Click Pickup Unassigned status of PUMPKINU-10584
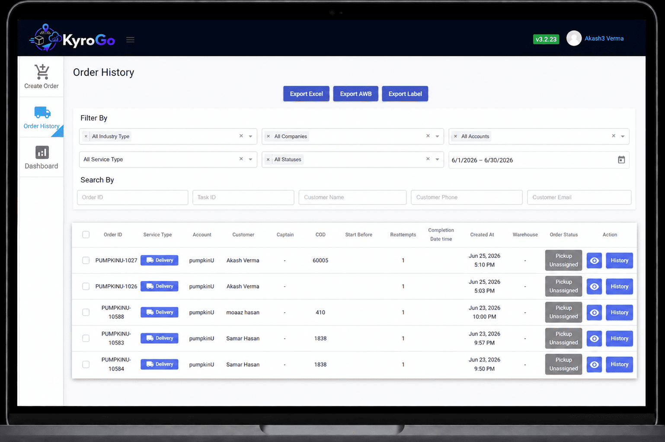Screen dimensions: 665x442 point(563,364)
